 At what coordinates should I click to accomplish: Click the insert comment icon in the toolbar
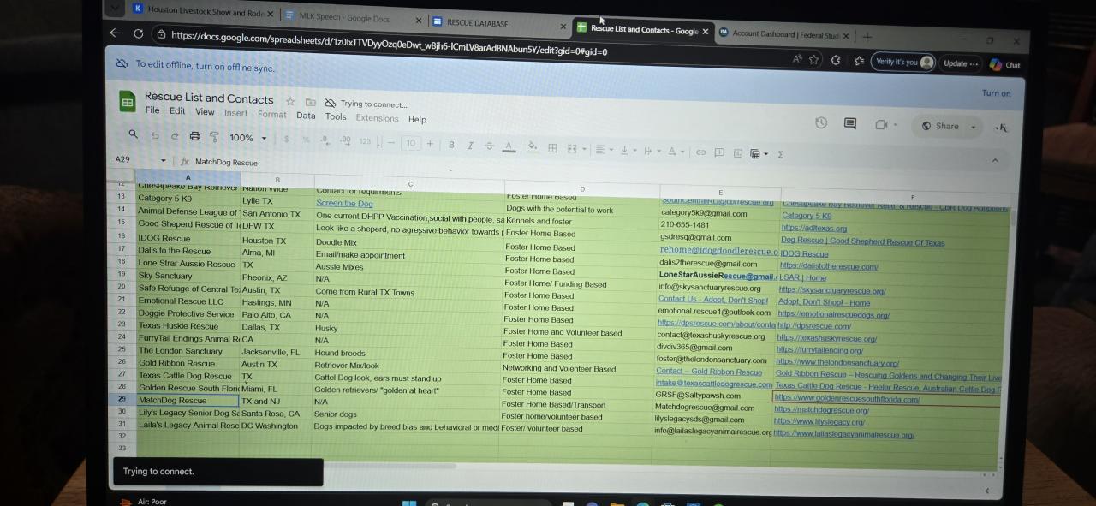[x=719, y=152]
